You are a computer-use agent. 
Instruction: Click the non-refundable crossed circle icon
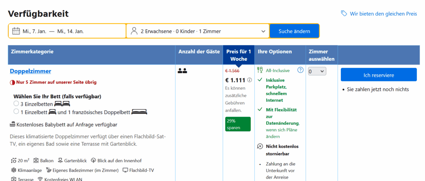[x=260, y=146]
